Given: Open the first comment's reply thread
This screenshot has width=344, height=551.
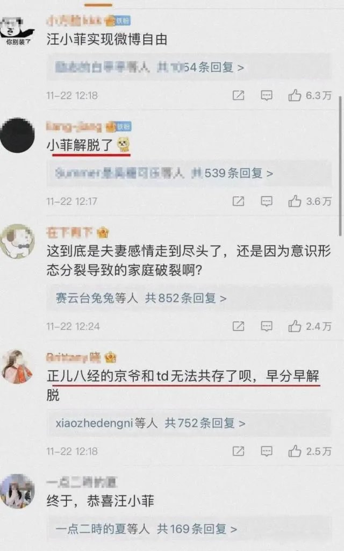Looking at the screenshot, I should (x=189, y=67).
